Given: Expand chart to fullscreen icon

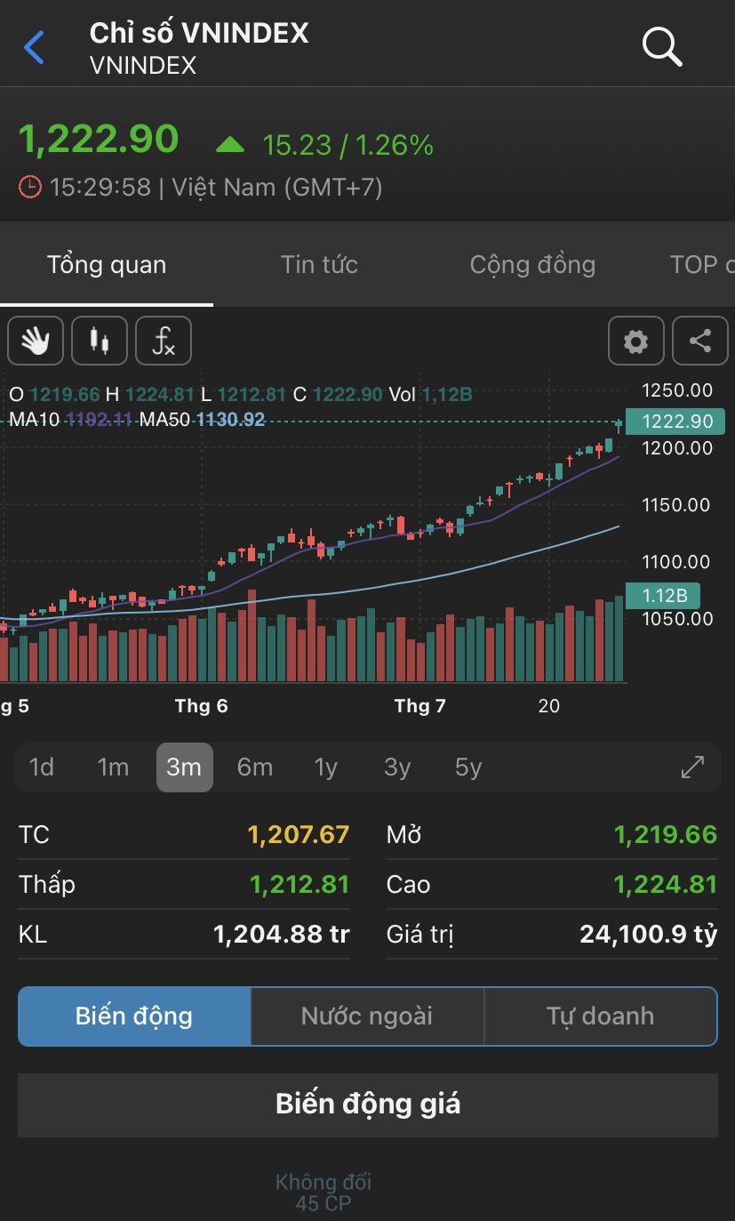Looking at the screenshot, I should pos(692,767).
